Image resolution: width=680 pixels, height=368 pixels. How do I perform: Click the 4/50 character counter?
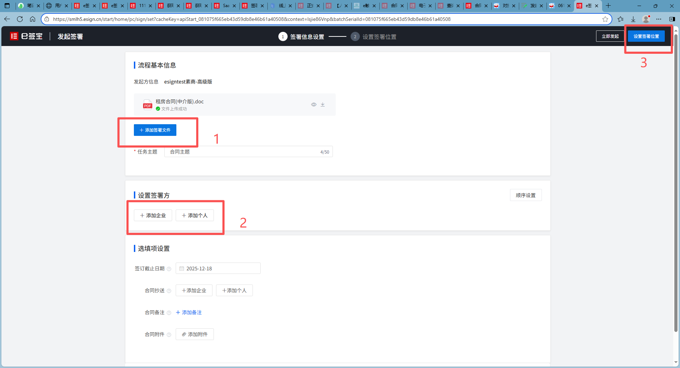[325, 152]
